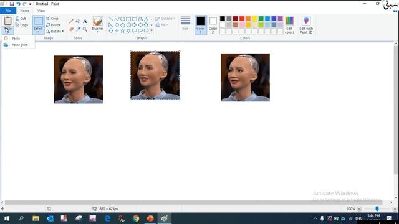Click the Redo arrow in title bar

pyautogui.click(x=24, y=4)
